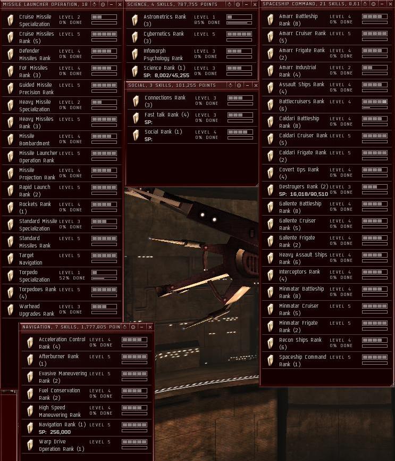The height and width of the screenshot is (461, 395).
Task: Select the 'Afterburner Rank (1)' skill entry
Action: 87,360
